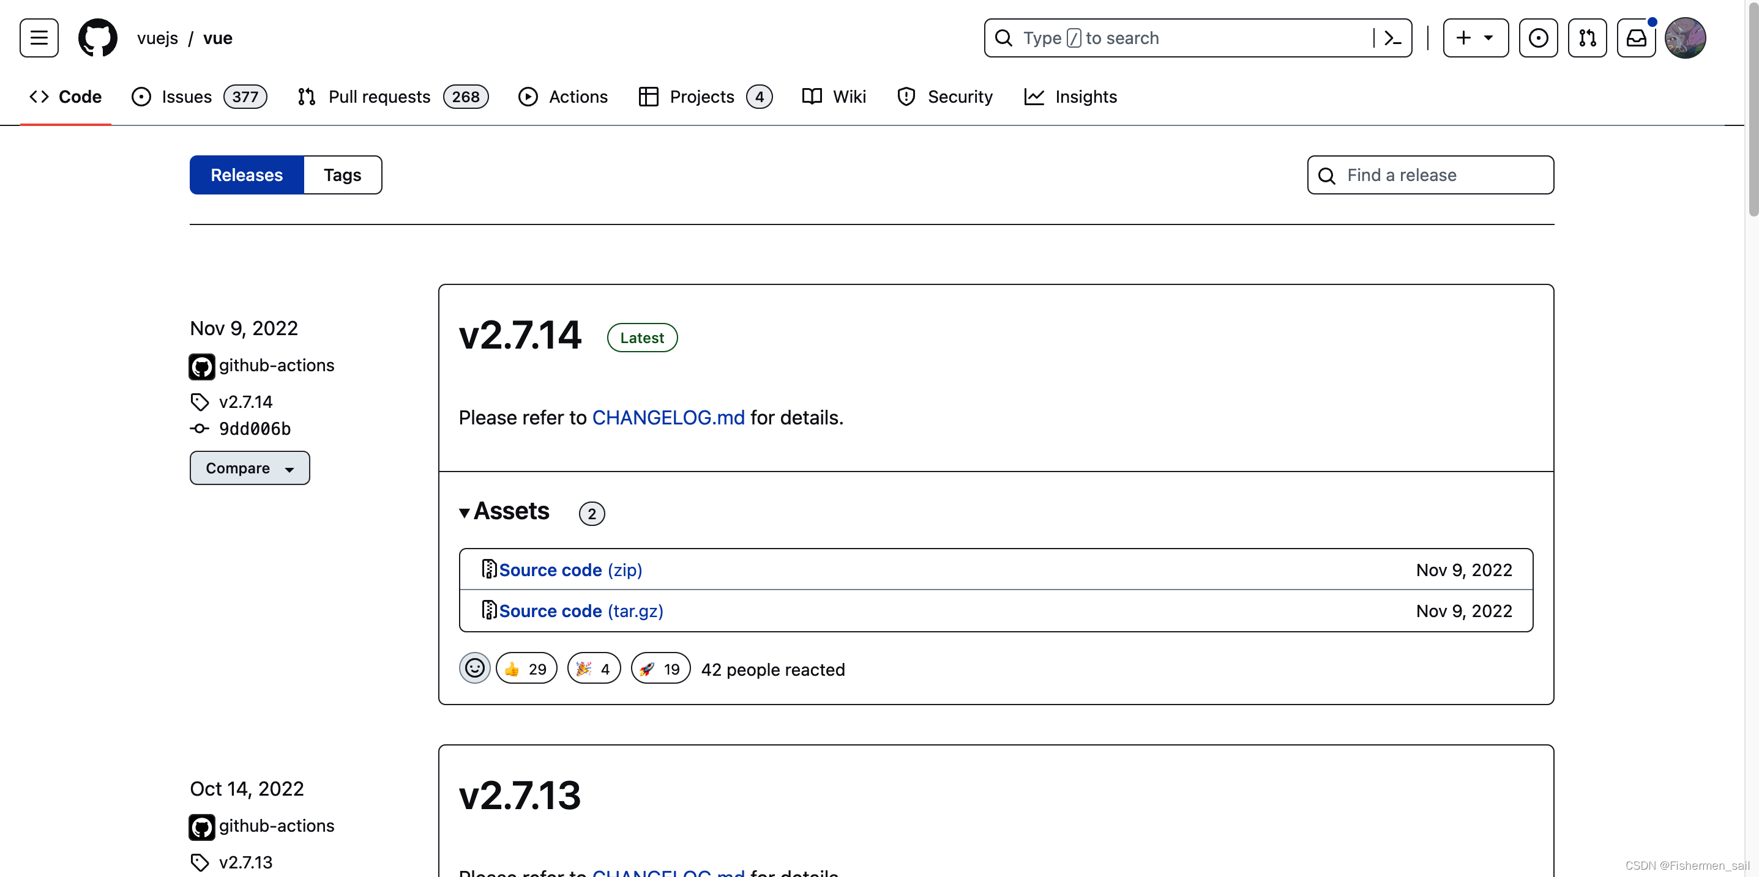
Task: Open your issues via the circle-dot icon
Action: point(1538,37)
